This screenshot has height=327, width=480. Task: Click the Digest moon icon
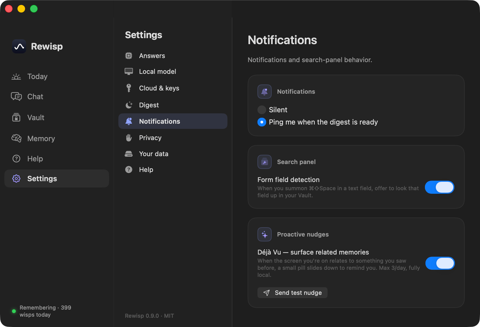tap(129, 105)
